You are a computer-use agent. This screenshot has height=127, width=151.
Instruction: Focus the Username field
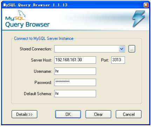75,71
